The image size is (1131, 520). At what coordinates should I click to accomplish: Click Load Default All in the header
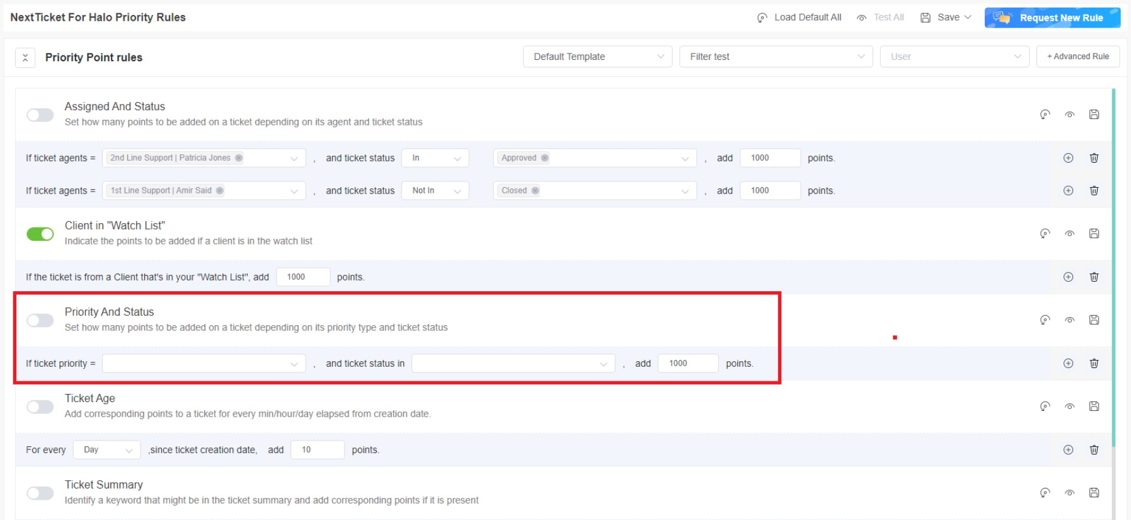coord(799,18)
